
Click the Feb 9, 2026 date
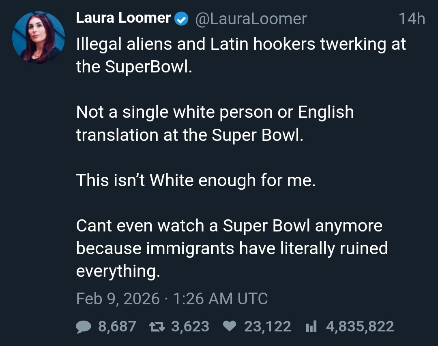point(118,299)
